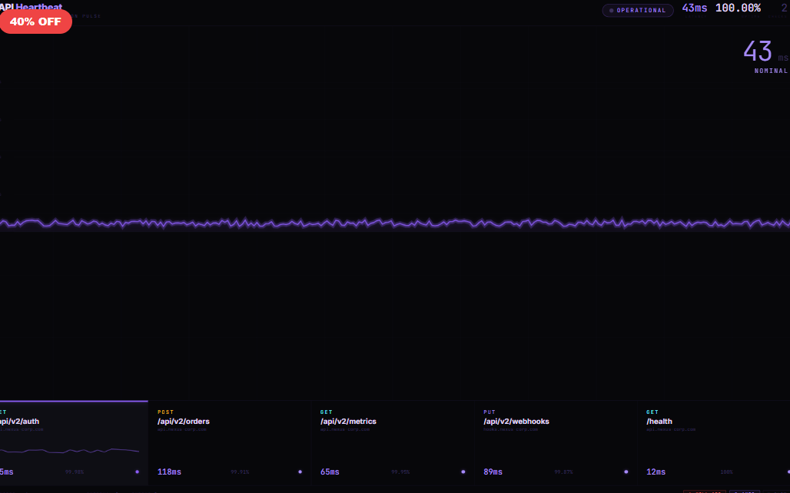Click the status dot on /api/v2/webhooks card
The image size is (790, 493).
click(626, 471)
